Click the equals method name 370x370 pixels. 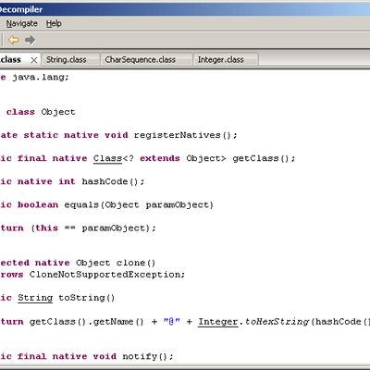(81, 204)
